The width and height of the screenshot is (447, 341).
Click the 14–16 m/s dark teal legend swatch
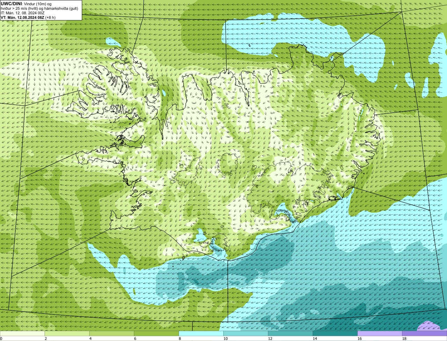point(335,333)
